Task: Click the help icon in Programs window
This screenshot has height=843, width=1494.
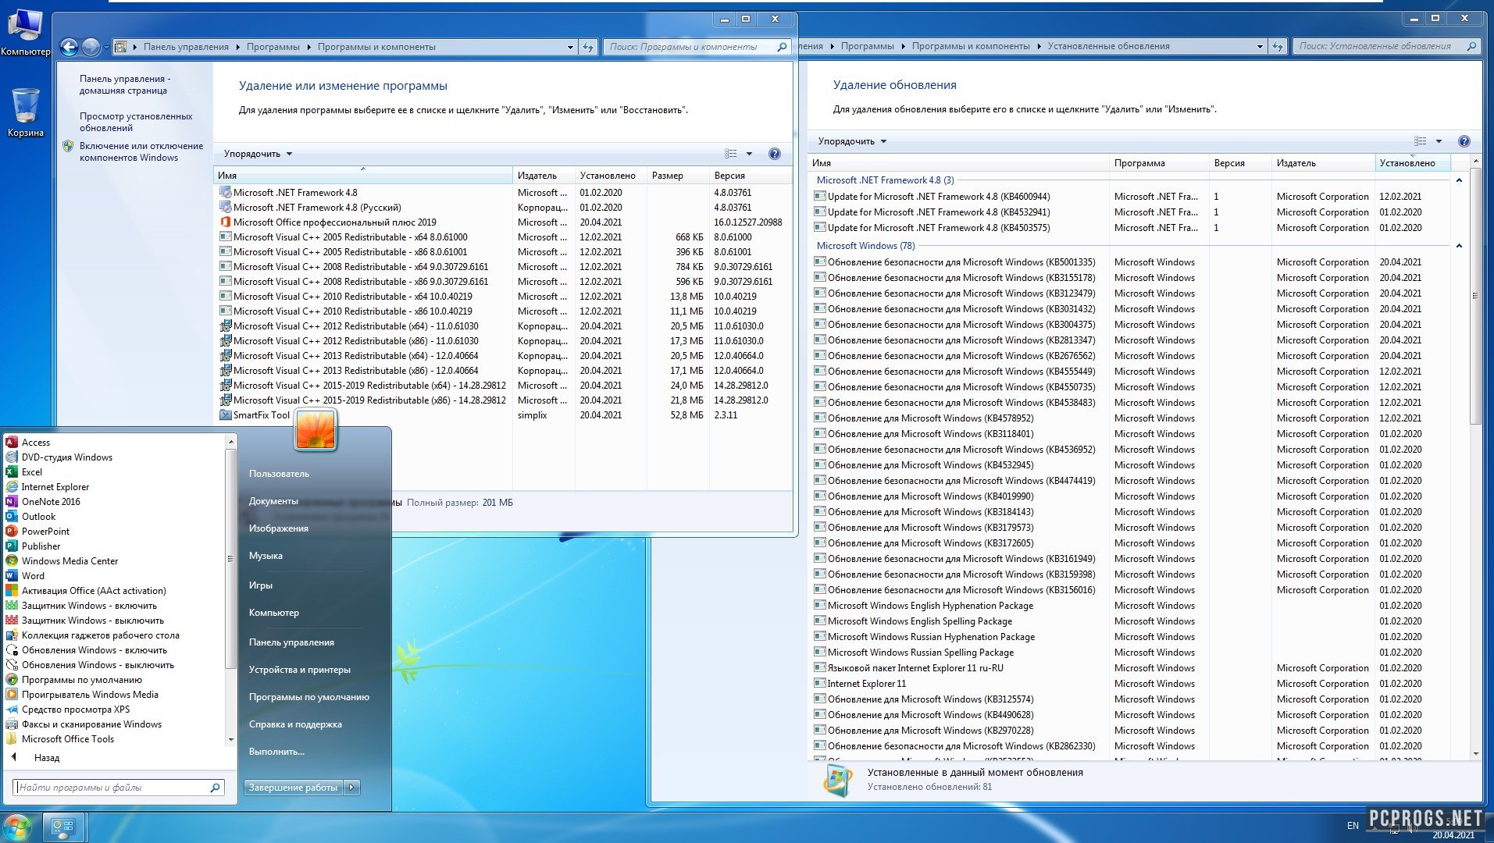Action: point(774,154)
